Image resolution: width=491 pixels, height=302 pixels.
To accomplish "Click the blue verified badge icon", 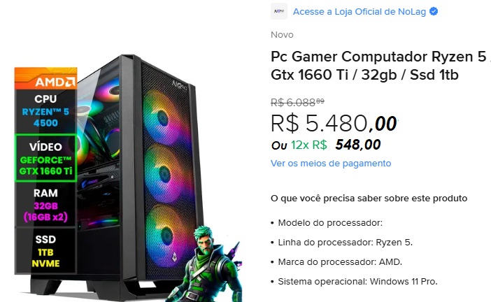I will [x=434, y=12].
